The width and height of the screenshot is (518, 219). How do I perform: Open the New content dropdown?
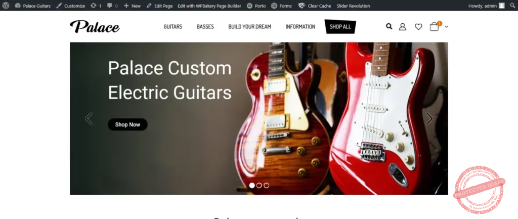[132, 6]
